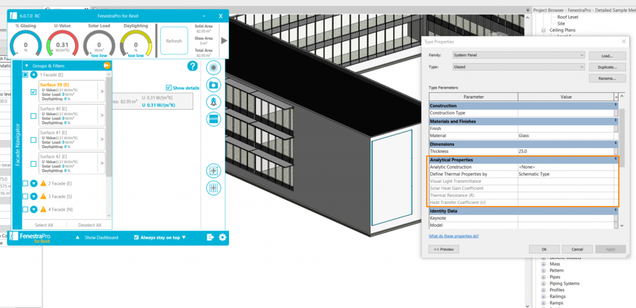Click the right arrow beside the area totals
The image size is (636, 308).
pos(224,41)
